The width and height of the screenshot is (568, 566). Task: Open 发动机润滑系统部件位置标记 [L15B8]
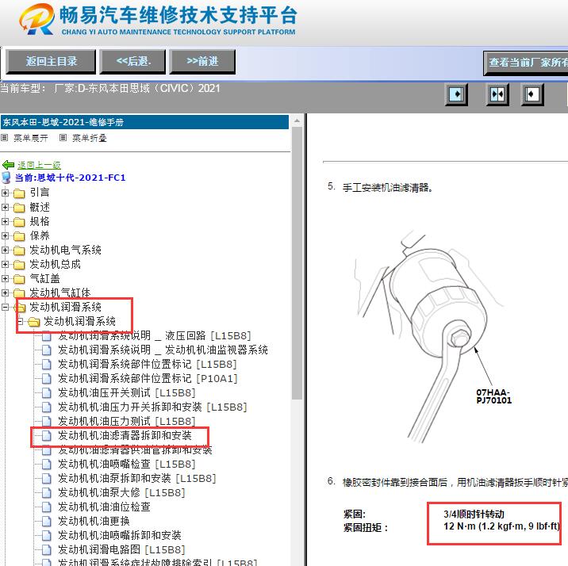click(148, 364)
